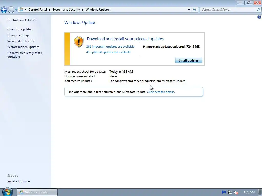Minimize the Windows Update window
The height and width of the screenshot is (196, 262).
[241, 3]
